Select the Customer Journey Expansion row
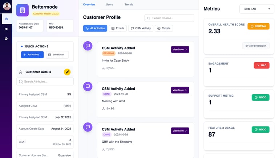 [45, 155]
